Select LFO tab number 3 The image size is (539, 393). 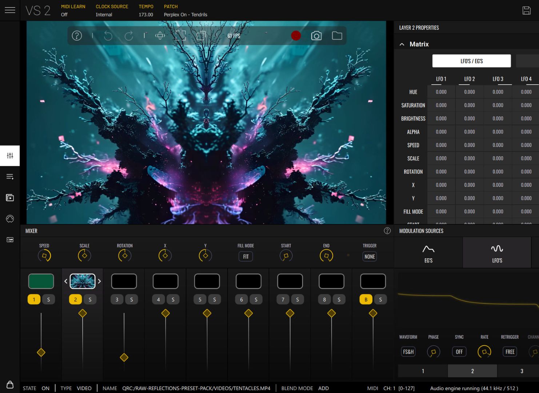522,371
